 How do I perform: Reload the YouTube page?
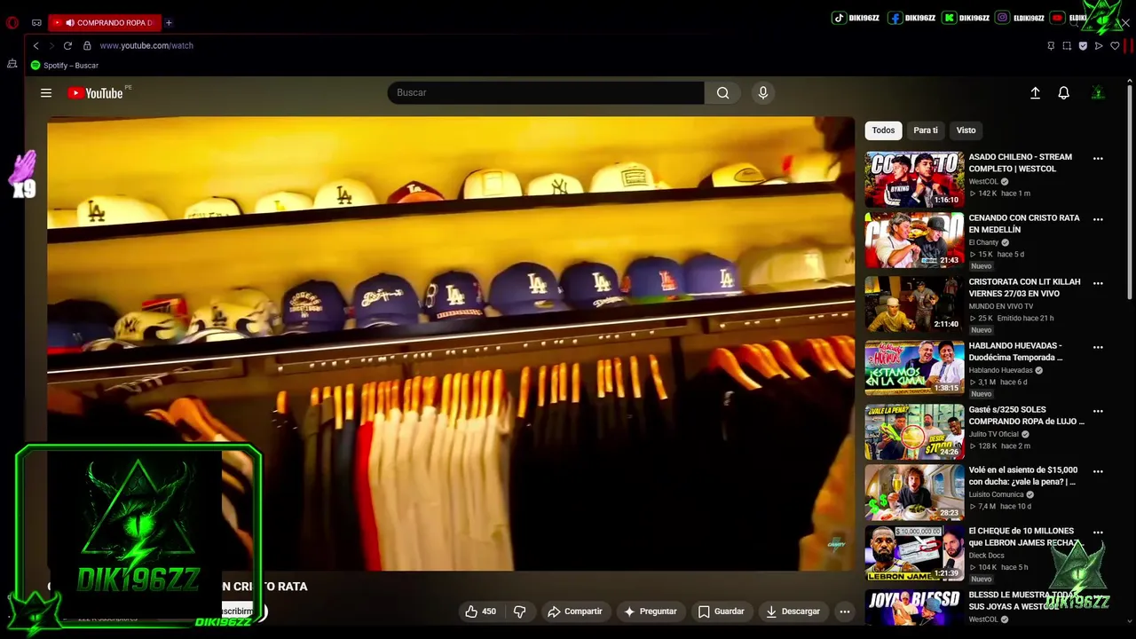click(x=67, y=45)
